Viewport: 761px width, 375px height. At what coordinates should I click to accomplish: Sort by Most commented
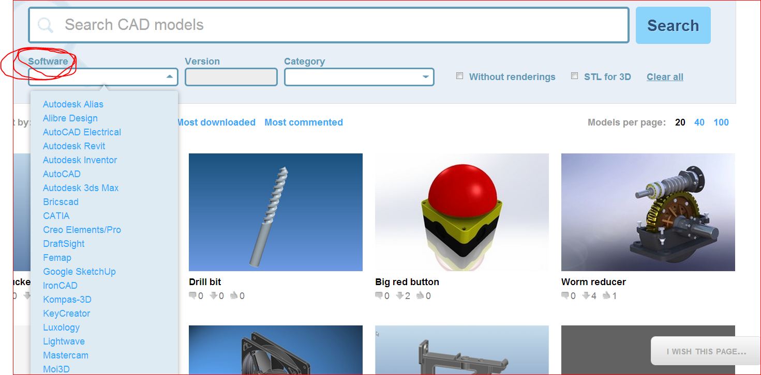point(304,122)
